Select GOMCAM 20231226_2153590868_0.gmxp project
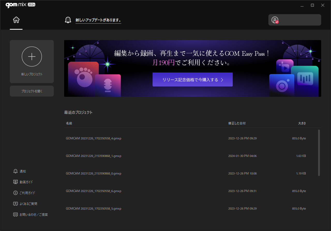Image resolution: width=331 pixels, height=231 pixels. coord(94,173)
